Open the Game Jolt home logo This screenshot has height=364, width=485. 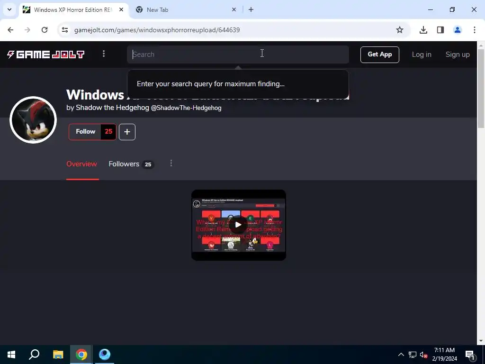point(46,55)
